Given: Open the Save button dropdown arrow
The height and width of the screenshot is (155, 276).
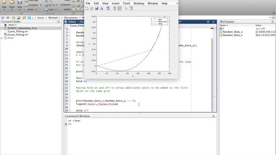Looking at the screenshot, I should coord(19,9).
